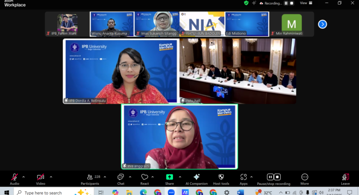Click the More options ellipsis
The height and width of the screenshot is (195, 359).
(x=304, y=177)
